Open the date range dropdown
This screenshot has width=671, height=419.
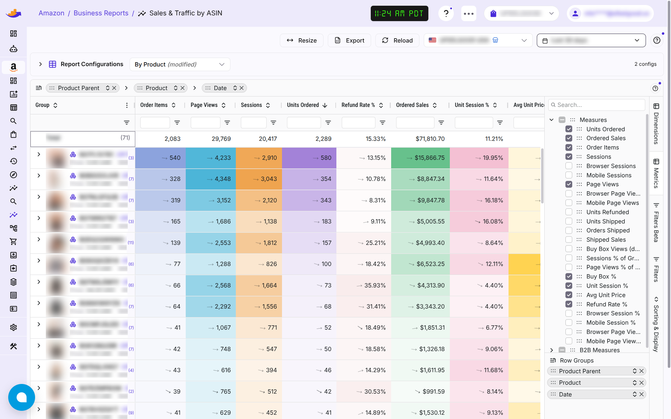(591, 40)
